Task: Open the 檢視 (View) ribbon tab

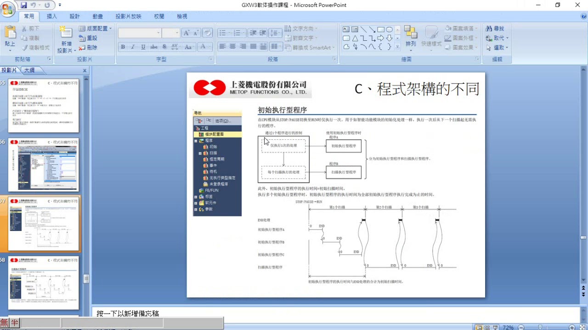Action: point(182,16)
